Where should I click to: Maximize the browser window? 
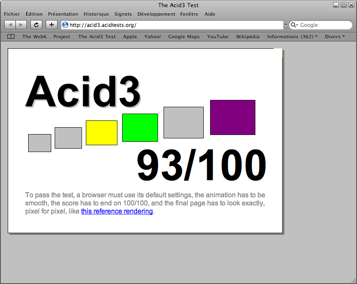tap(343, 5)
